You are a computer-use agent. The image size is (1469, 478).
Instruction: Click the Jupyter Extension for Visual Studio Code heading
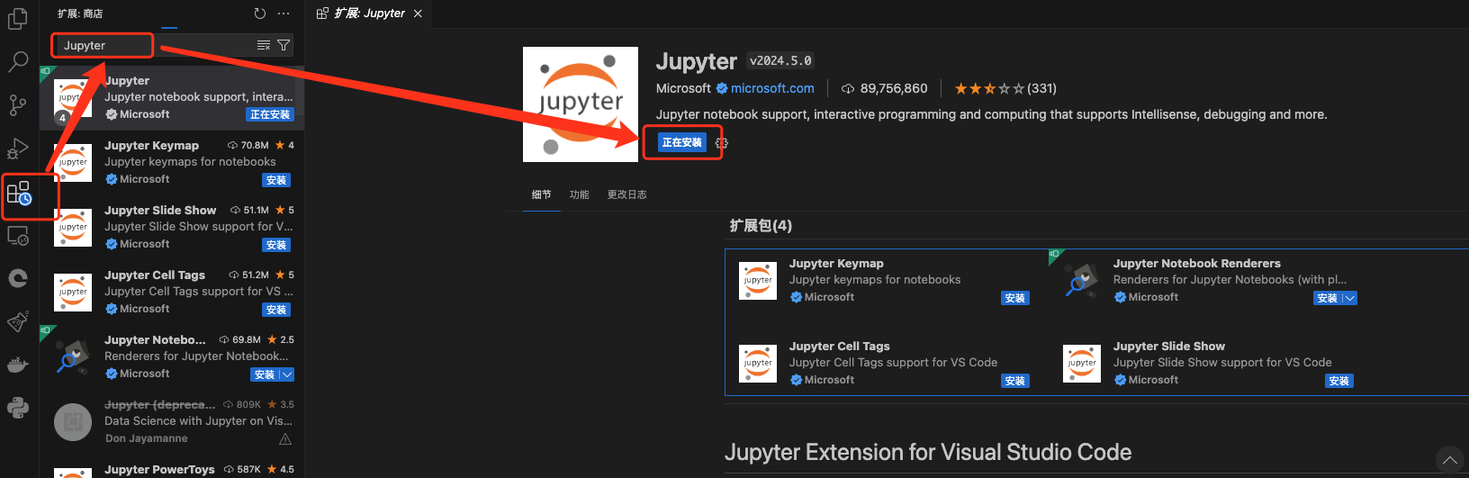click(x=928, y=452)
